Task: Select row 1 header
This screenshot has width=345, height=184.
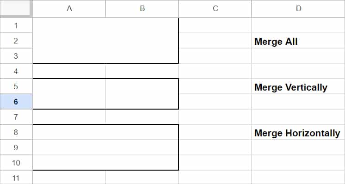Action: point(16,25)
